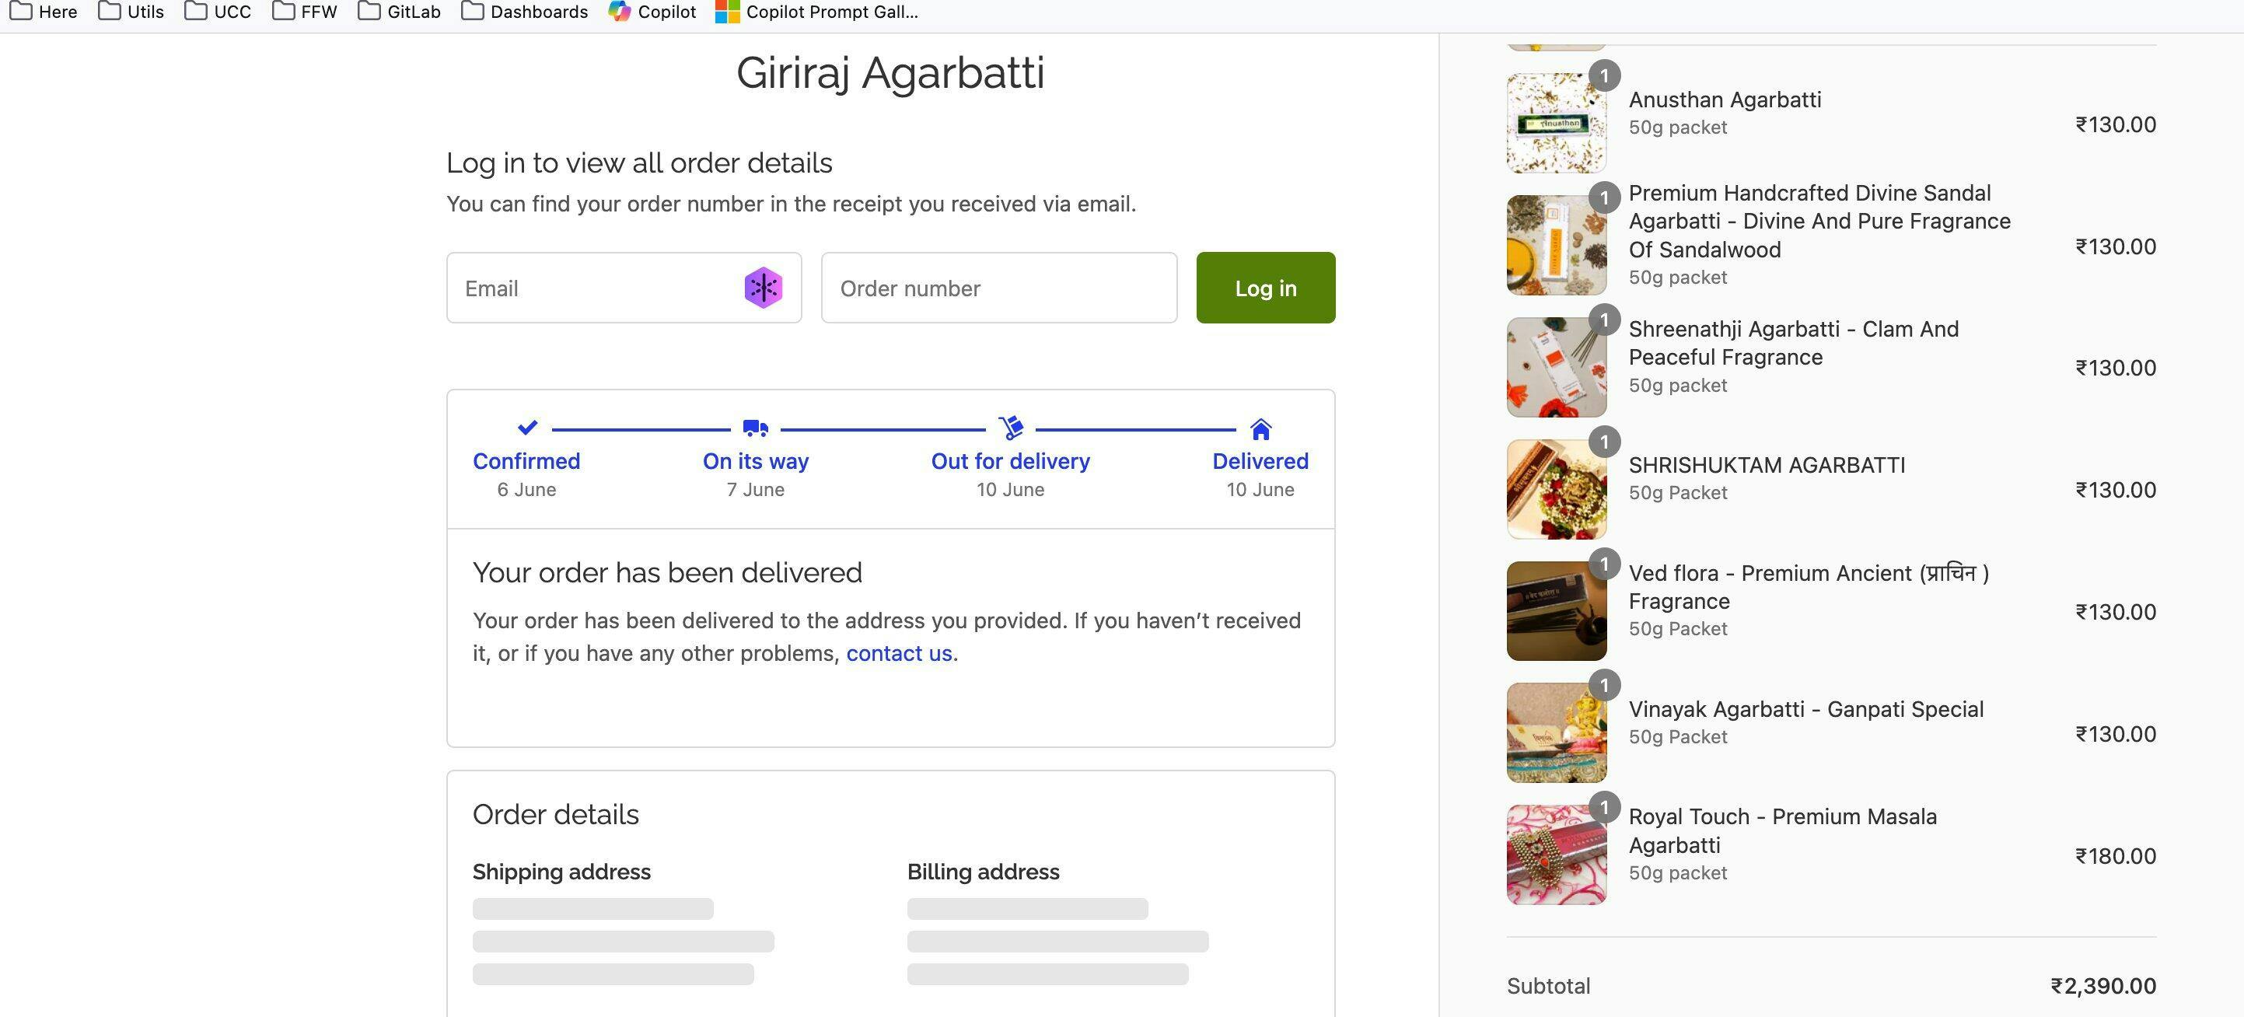The width and height of the screenshot is (2244, 1017).
Task: Open the Utils bookmarks folder
Action: click(131, 12)
